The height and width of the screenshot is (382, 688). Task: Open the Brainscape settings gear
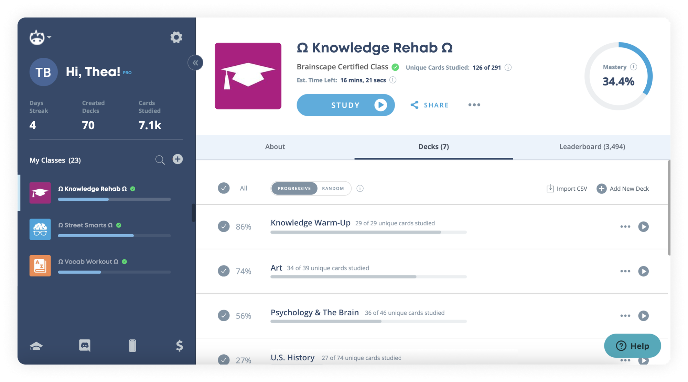pos(176,37)
